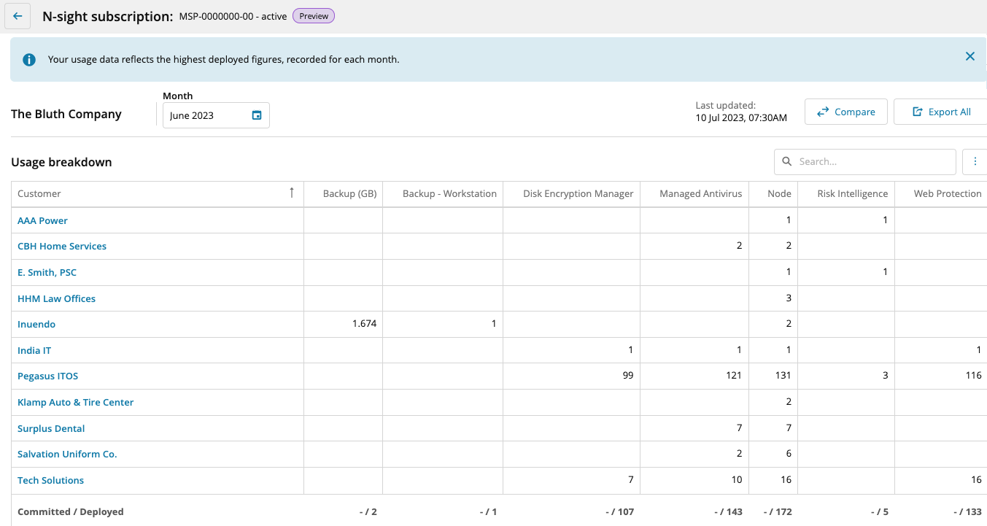
Task: Sort by Customer using the arrow
Action: pos(292,193)
